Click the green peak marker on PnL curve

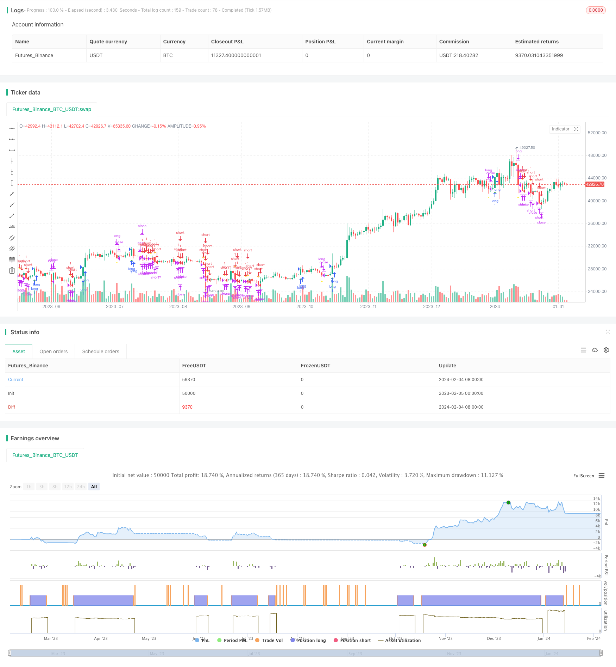click(x=508, y=502)
